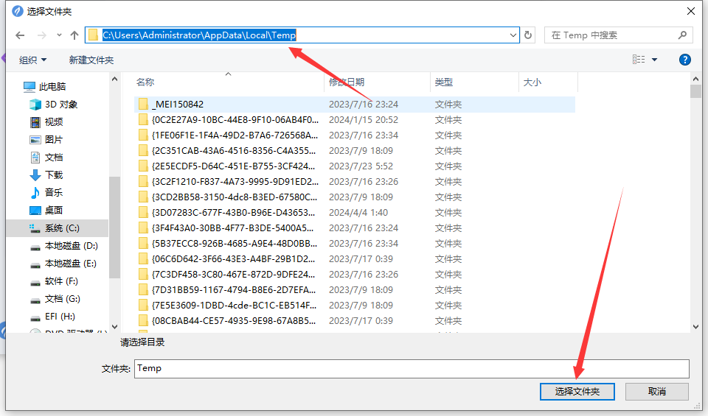Open recent locations dropdown next to forward arrow
The width and height of the screenshot is (708, 416).
coord(59,35)
